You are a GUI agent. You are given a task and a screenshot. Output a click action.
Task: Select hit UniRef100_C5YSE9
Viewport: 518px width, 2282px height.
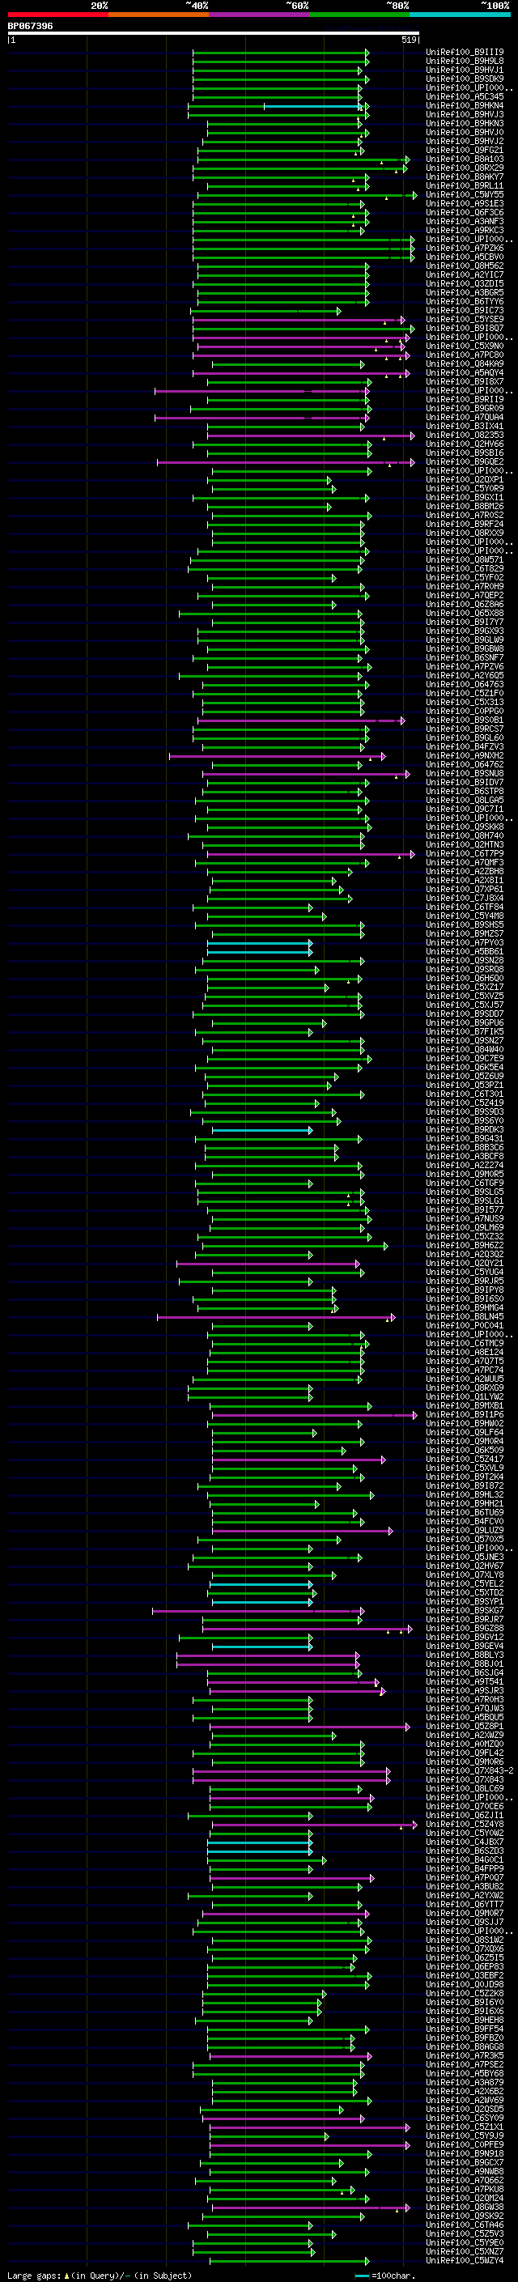tap(464, 320)
